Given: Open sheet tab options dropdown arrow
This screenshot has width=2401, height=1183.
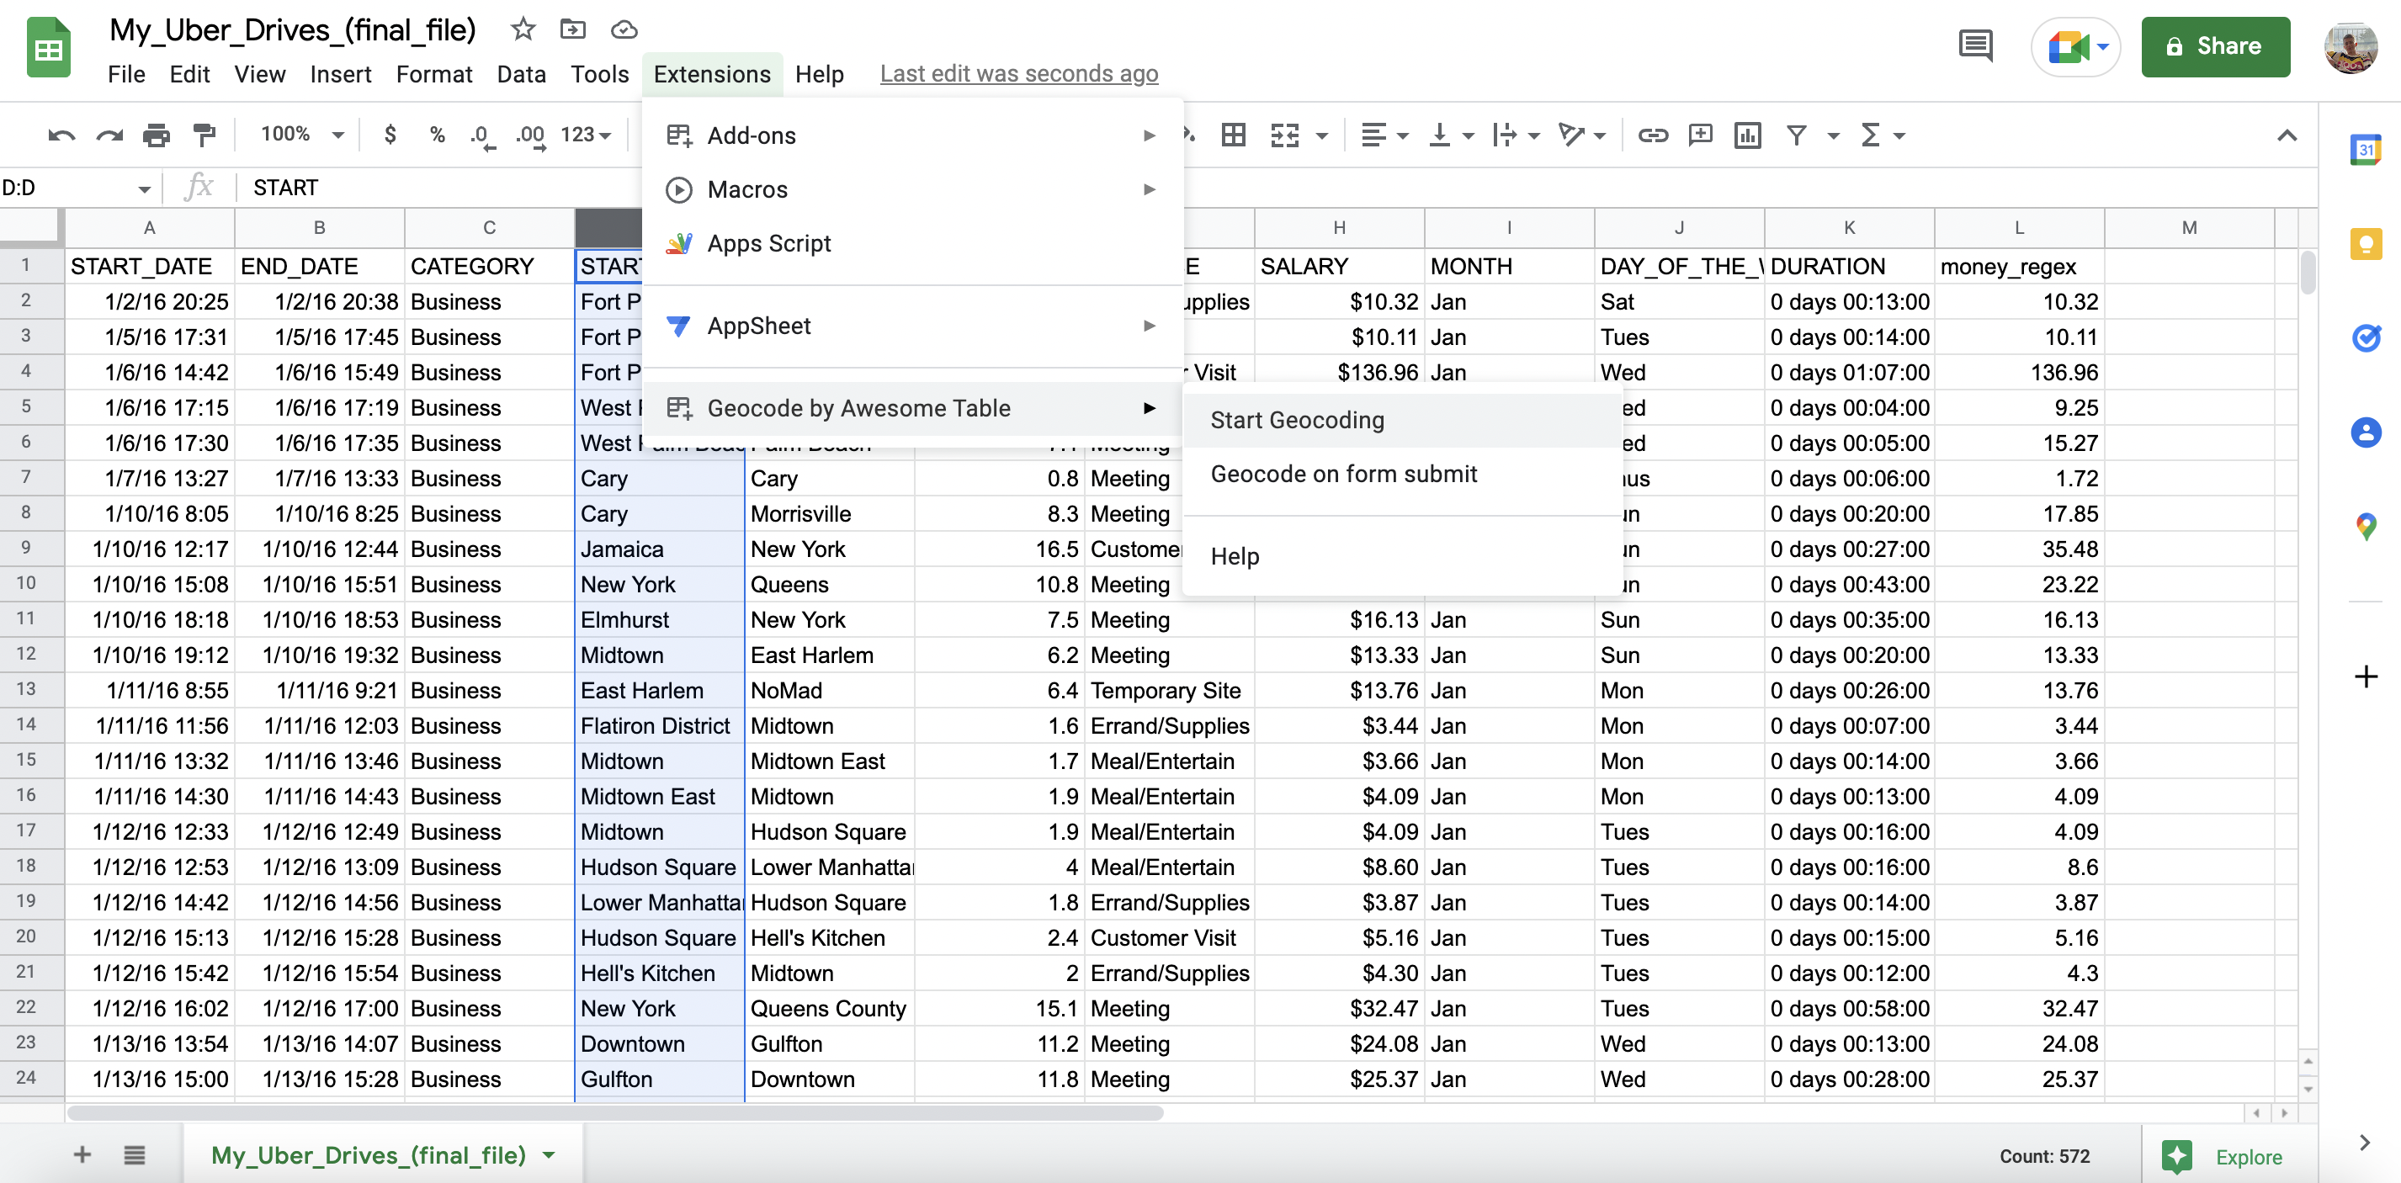Looking at the screenshot, I should pyautogui.click(x=549, y=1155).
